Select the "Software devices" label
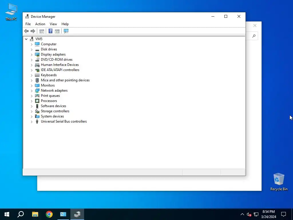This screenshot has height=220, width=293. [x=54, y=106]
